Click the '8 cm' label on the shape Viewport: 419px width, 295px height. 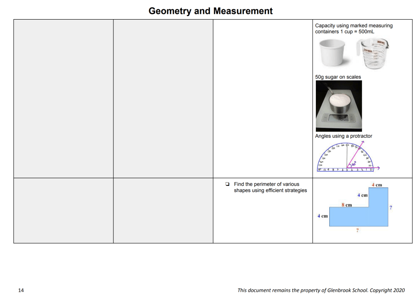tap(347, 204)
